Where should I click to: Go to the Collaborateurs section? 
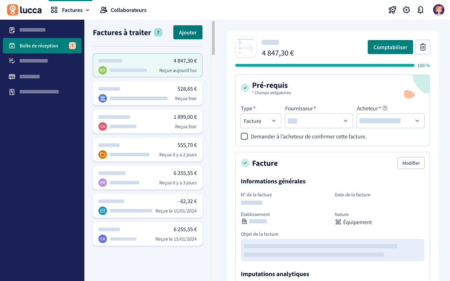[x=123, y=10]
